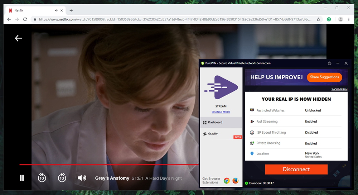This screenshot has width=358, height=195.
Task: Click the BETA badge next to Gravity
Action: [x=238, y=137]
